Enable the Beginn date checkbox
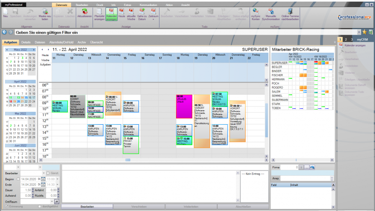 pyautogui.click(x=18, y=179)
